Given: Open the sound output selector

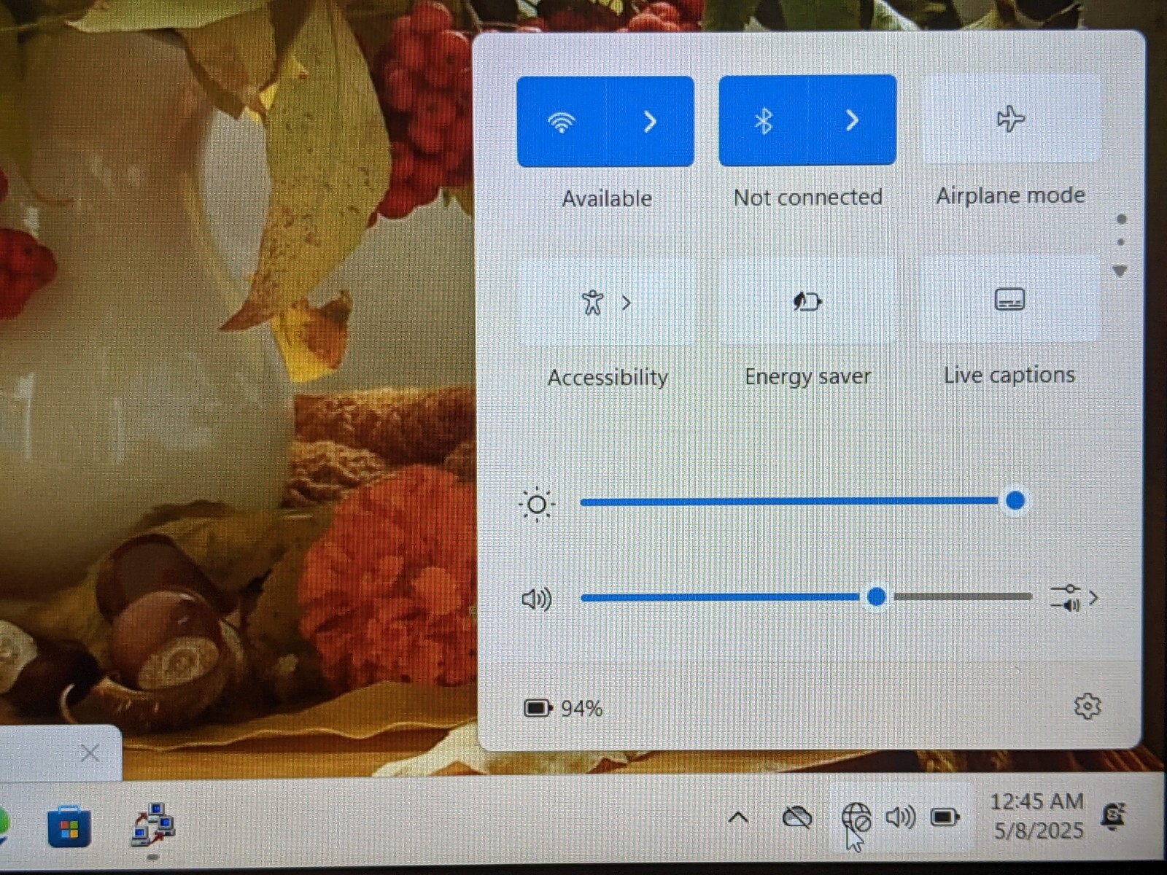Looking at the screenshot, I should point(1074,598).
